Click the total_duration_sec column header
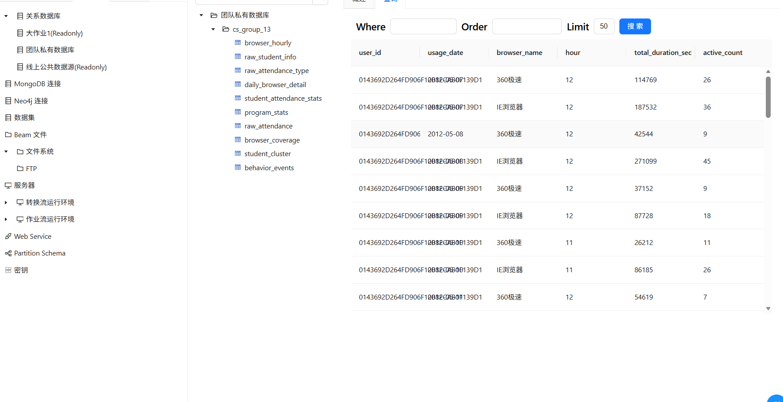 tap(661, 52)
